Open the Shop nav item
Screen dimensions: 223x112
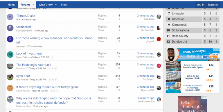click(64, 5)
